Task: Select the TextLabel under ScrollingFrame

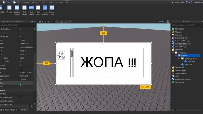Action: click(x=192, y=61)
